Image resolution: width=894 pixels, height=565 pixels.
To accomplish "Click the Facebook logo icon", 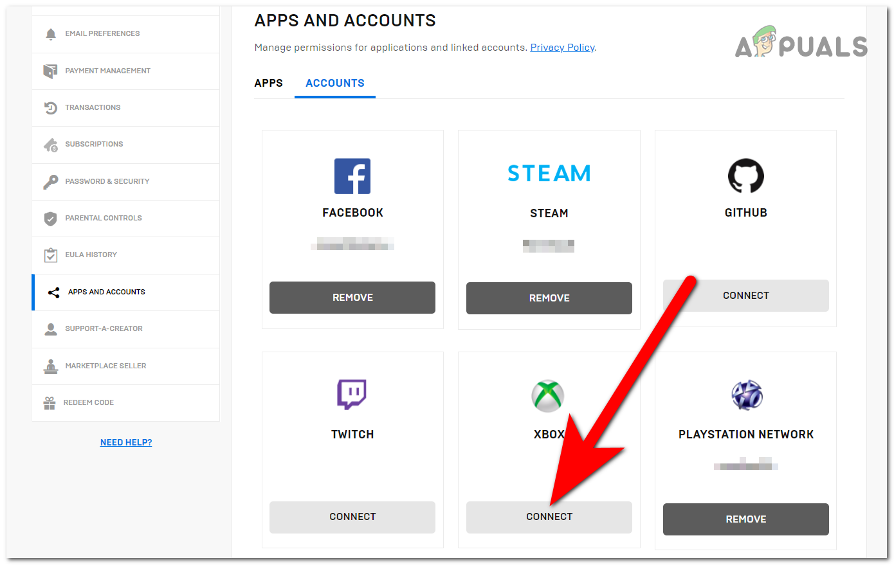I will coord(352,175).
